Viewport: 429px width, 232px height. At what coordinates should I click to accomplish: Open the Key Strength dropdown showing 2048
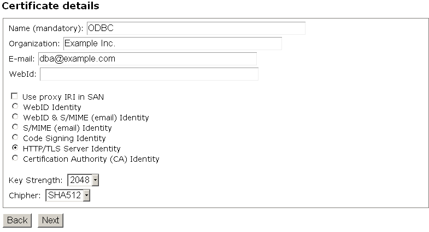pos(83,180)
